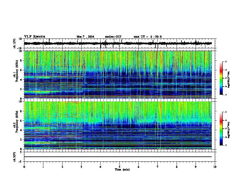This screenshot has height=187, width=242.
Task: Click the "8" kHz tick on ch.1 spectrogram axis
Action: [21, 61]
